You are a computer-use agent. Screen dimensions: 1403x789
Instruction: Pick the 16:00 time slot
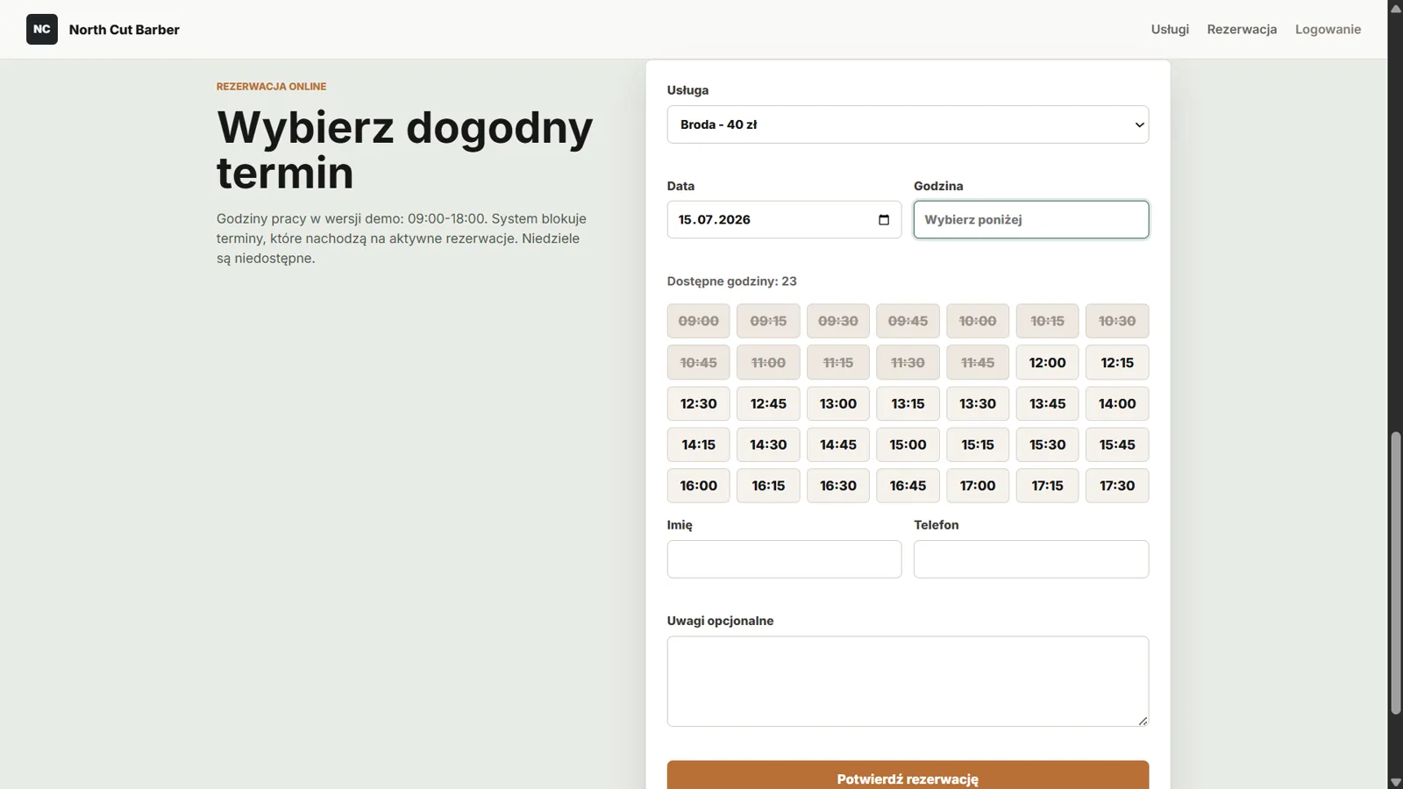(699, 486)
